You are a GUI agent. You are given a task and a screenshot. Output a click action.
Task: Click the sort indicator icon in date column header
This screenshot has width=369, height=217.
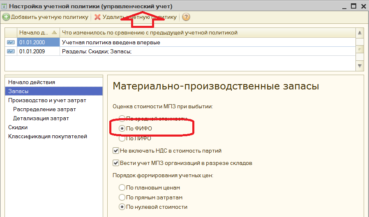[x=54, y=32]
